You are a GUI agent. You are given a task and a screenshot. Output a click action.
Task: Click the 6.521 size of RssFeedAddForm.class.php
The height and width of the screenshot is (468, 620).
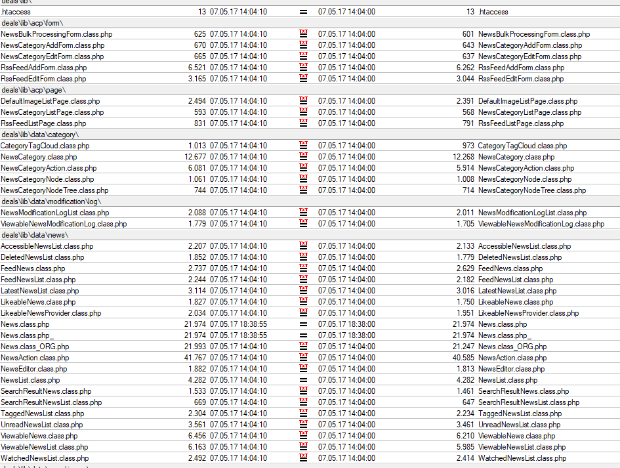click(x=197, y=68)
